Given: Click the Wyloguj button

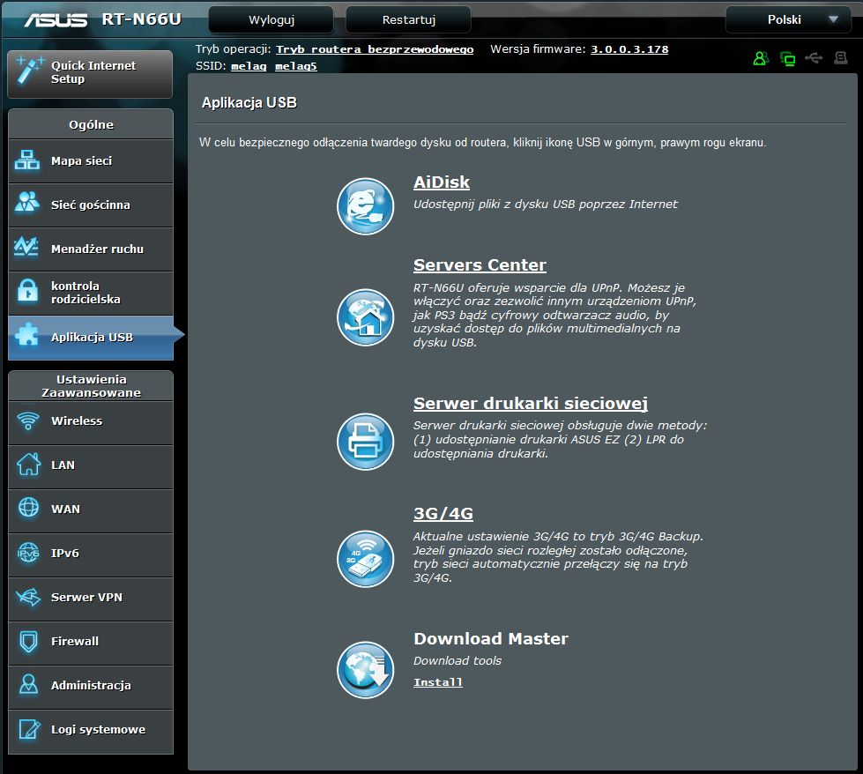Looking at the screenshot, I should (x=272, y=19).
